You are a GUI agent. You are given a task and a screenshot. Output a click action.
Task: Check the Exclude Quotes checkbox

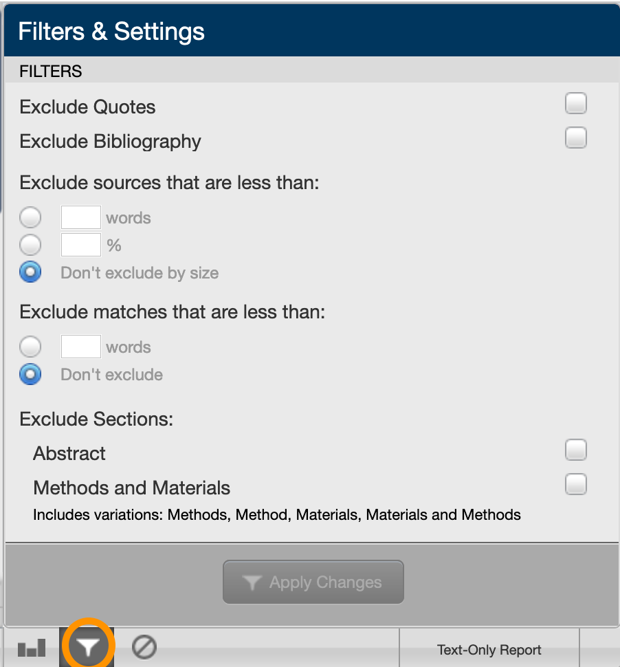coord(575,104)
